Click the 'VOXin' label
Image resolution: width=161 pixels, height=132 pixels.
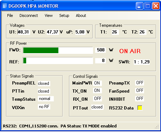18,108
